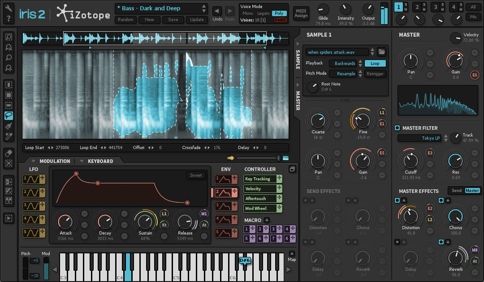This screenshot has width=484, height=282.
Task: Select the Brush selection tool
Action: [9, 126]
